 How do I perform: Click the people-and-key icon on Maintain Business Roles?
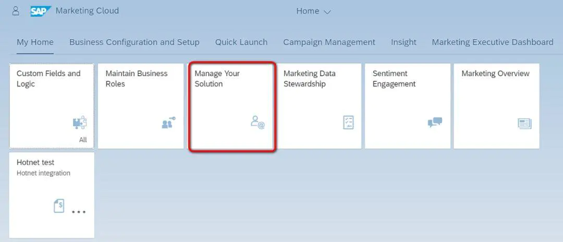point(168,123)
